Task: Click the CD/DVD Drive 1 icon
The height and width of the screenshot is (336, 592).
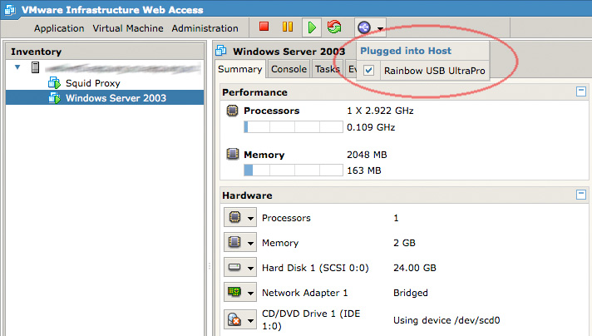Action: point(234,319)
